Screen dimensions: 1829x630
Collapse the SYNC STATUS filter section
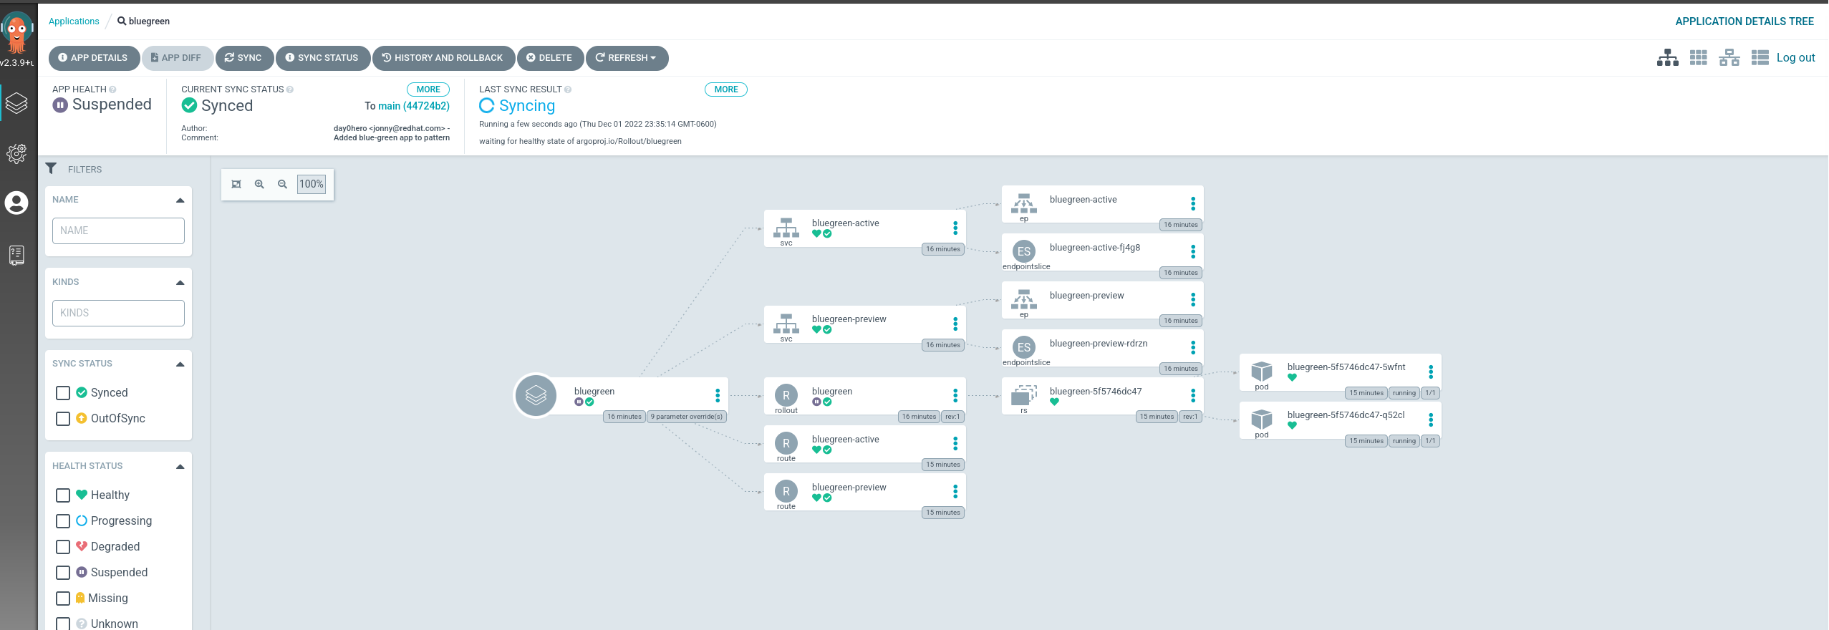pos(180,364)
